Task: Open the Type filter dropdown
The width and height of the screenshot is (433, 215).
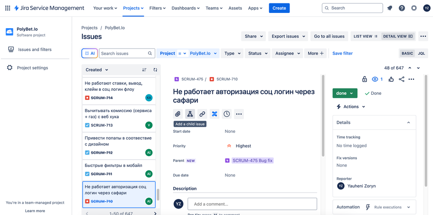Action: (232, 53)
